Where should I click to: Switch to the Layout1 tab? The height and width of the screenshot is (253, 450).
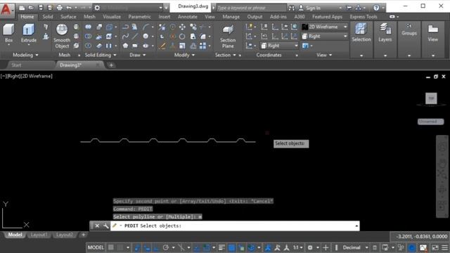tap(39, 235)
